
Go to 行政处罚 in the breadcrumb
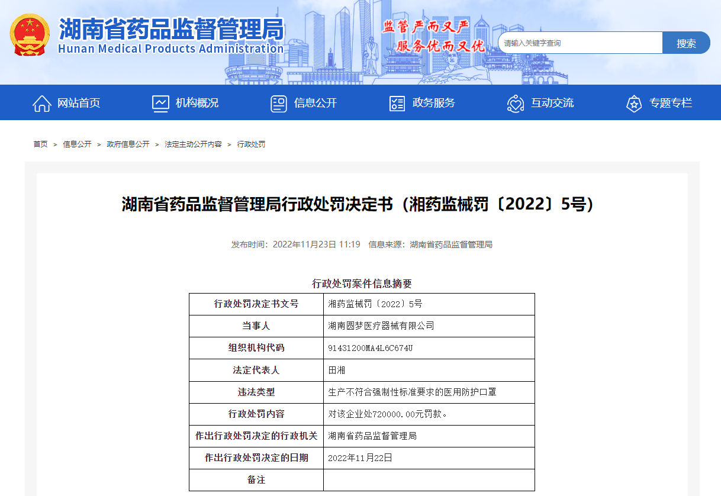(x=251, y=144)
